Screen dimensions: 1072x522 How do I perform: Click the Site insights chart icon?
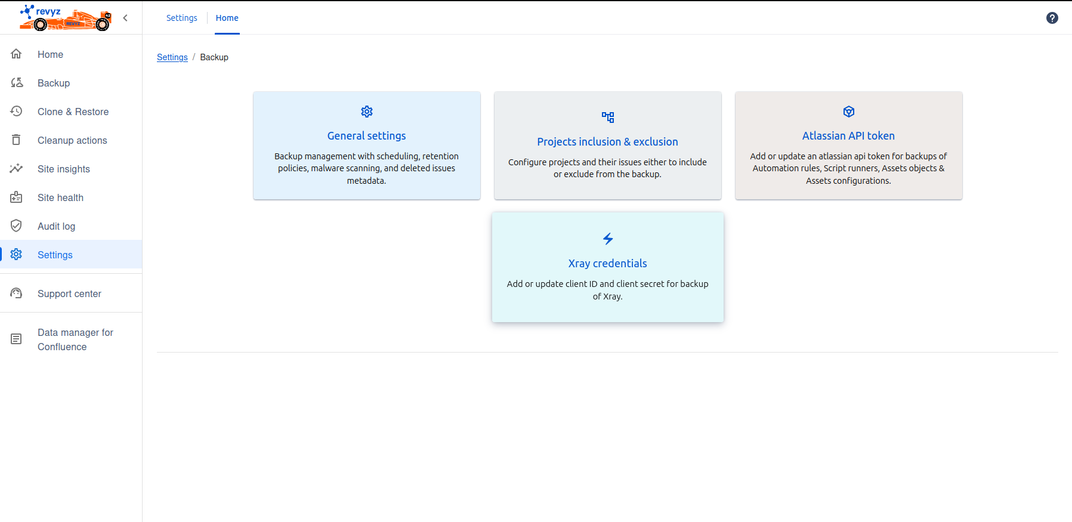[17, 169]
